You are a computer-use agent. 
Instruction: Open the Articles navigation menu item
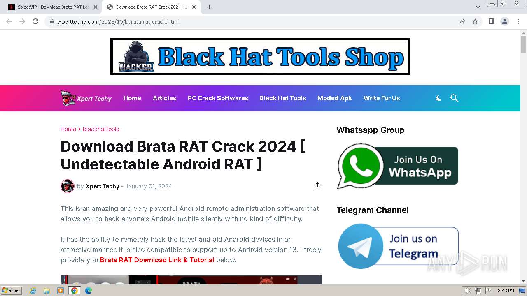click(164, 98)
